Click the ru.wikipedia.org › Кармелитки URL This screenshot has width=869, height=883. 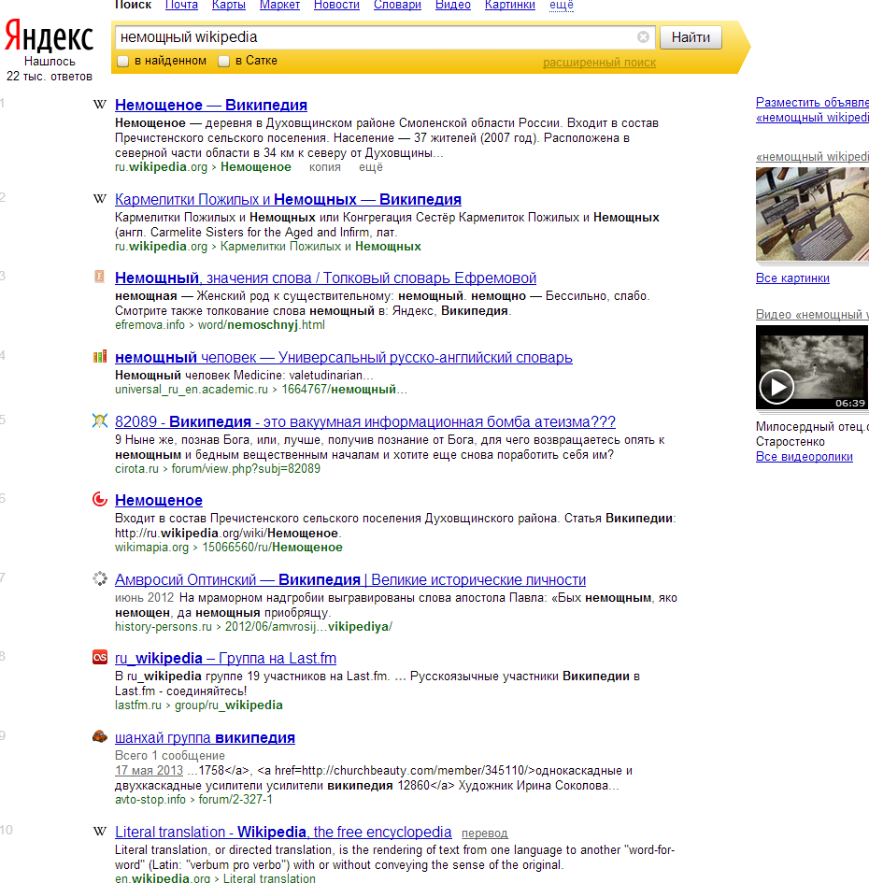(268, 247)
